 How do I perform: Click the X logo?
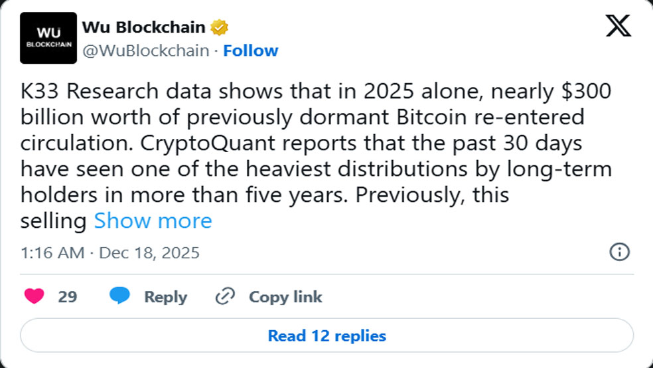(x=618, y=27)
